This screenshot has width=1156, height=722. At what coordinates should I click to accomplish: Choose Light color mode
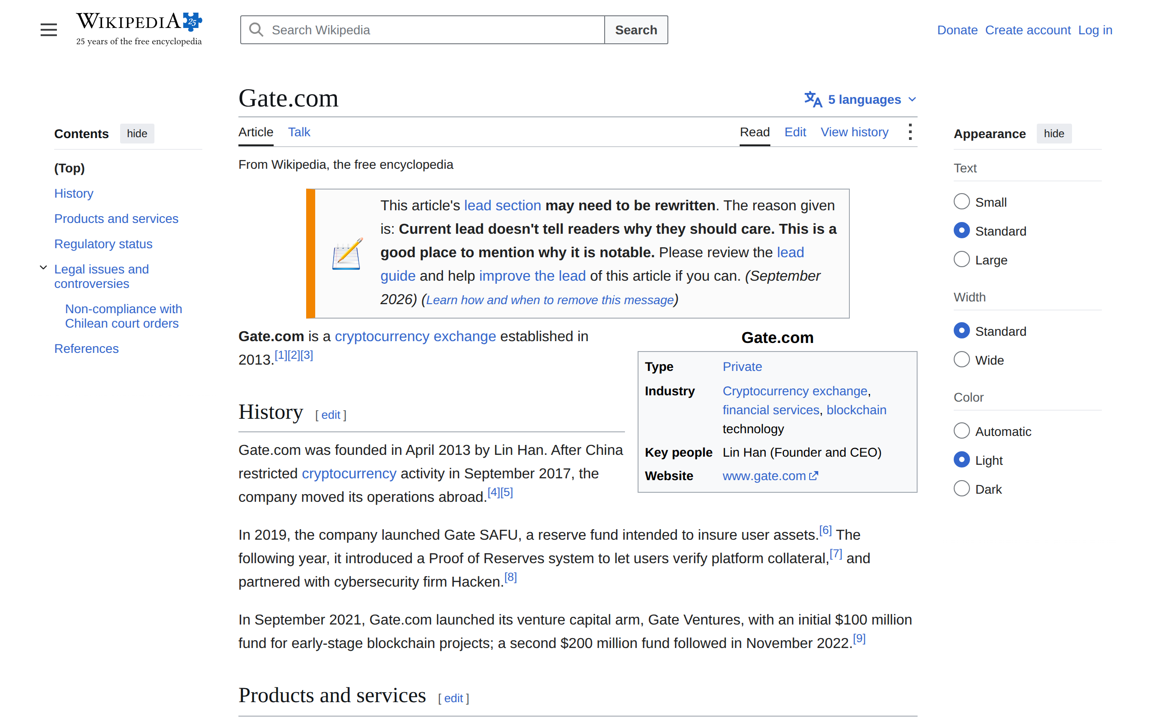[961, 460]
